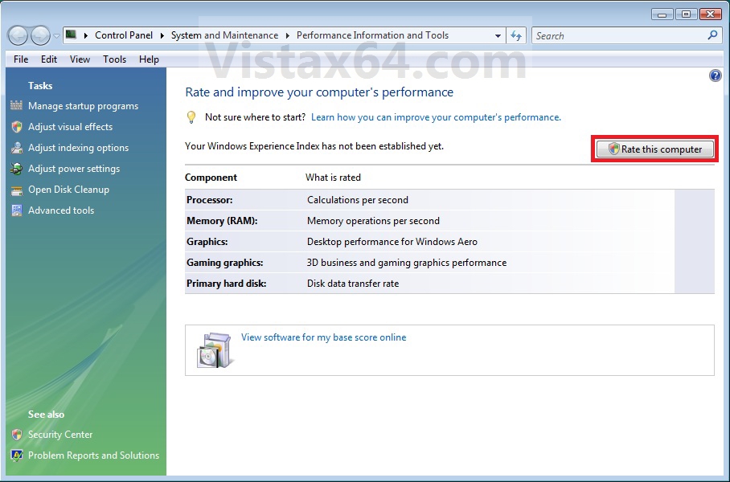The height and width of the screenshot is (482, 730).
Task: Open Adjust indexing options task
Action: (x=78, y=148)
